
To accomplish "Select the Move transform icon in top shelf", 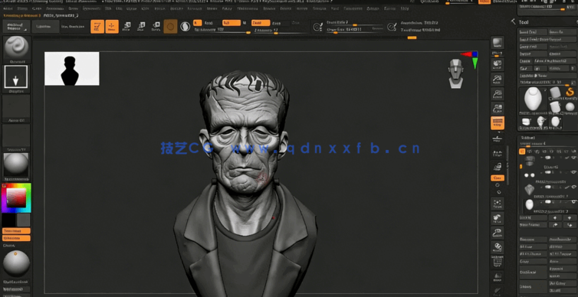I will point(126,26).
